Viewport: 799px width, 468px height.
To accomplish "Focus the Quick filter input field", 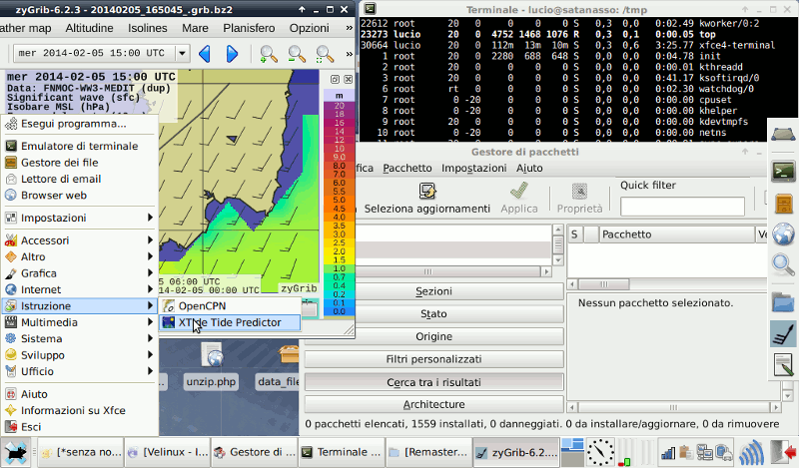I will [682, 207].
